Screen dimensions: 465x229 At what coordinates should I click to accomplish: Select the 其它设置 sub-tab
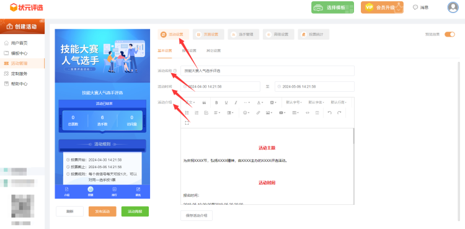(213, 50)
